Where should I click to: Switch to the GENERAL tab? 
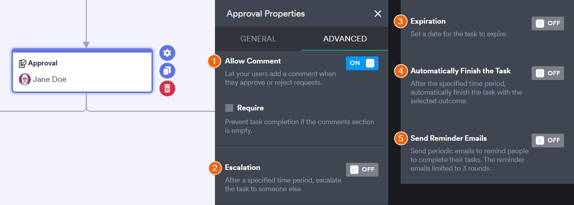(258, 39)
